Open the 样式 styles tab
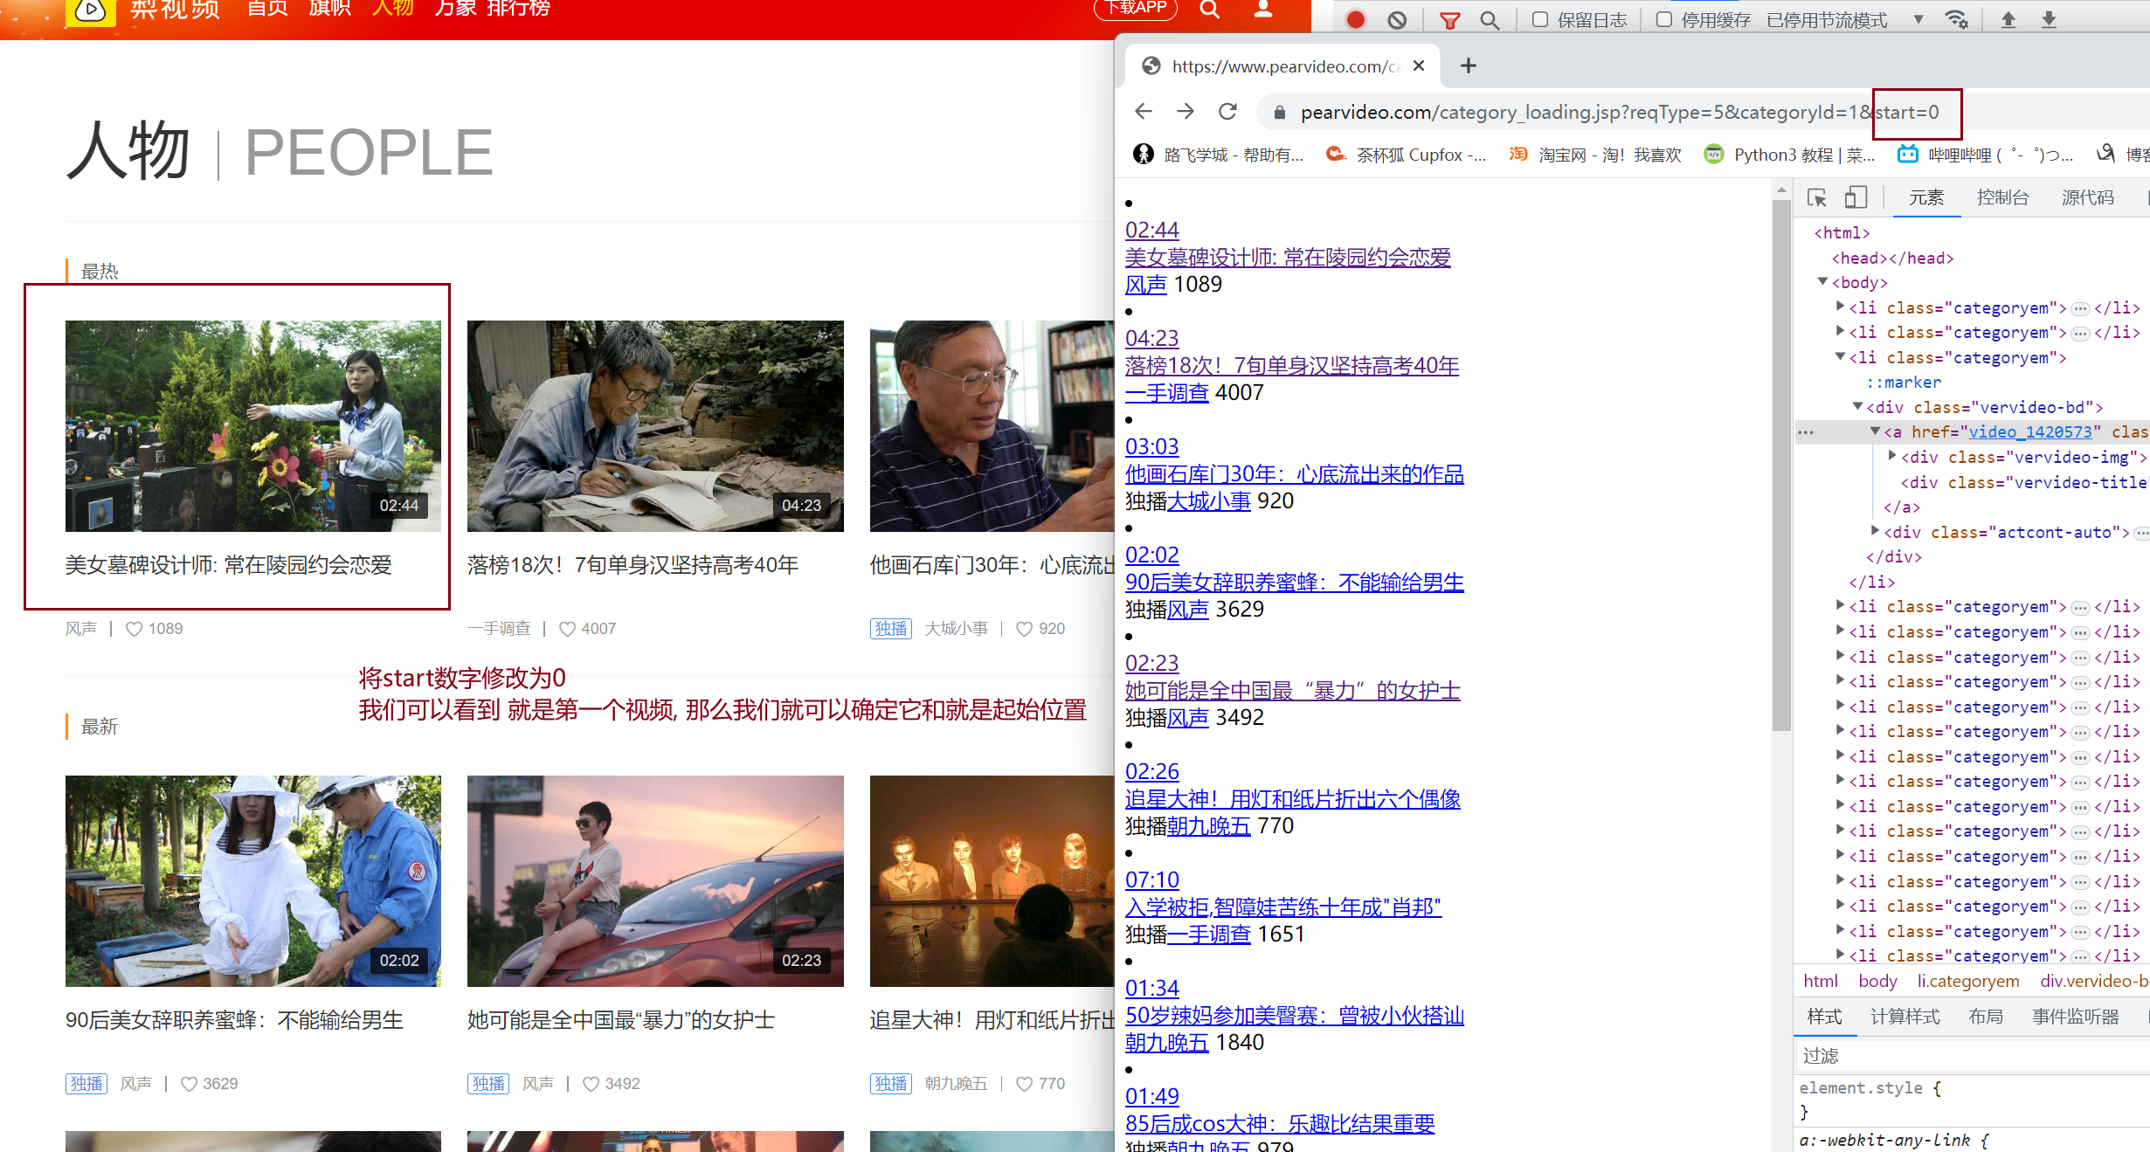The image size is (2150, 1152). (1824, 1017)
